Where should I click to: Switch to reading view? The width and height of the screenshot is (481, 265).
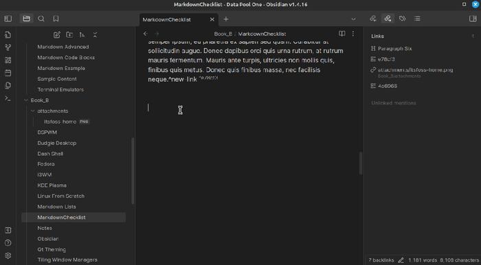[x=342, y=34]
